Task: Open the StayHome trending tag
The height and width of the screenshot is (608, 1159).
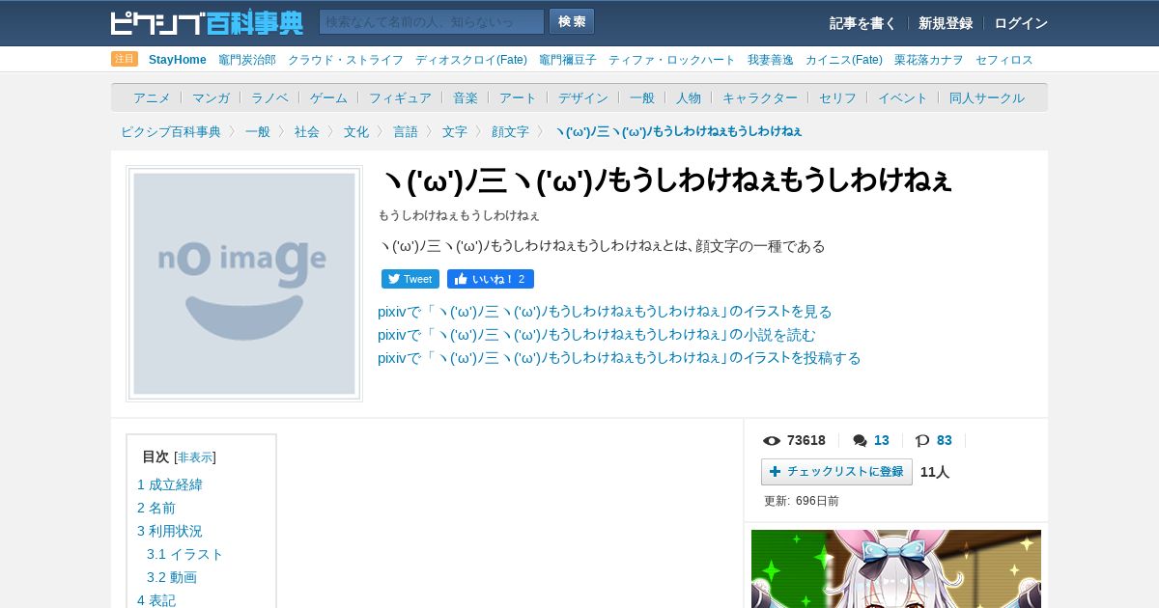Action: pos(178,60)
